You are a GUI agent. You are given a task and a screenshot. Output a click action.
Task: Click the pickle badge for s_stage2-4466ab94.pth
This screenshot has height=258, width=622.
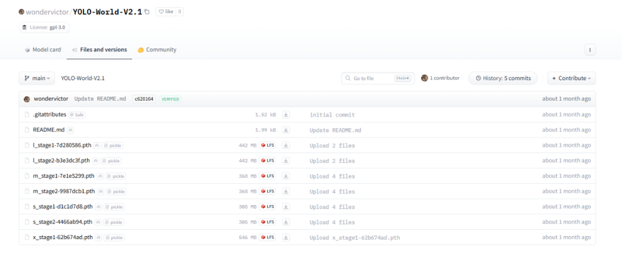coord(113,222)
